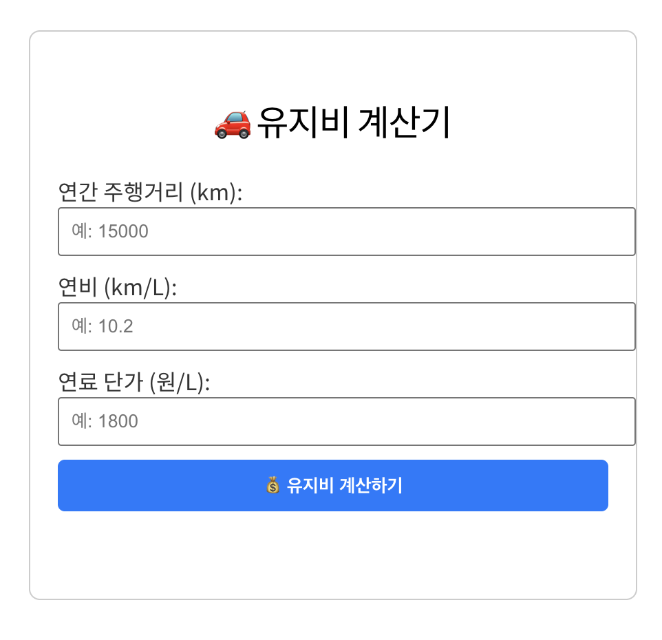Screen dimensions: 662x640
Task: Click the money bag icon on the button
Action: coord(273,485)
